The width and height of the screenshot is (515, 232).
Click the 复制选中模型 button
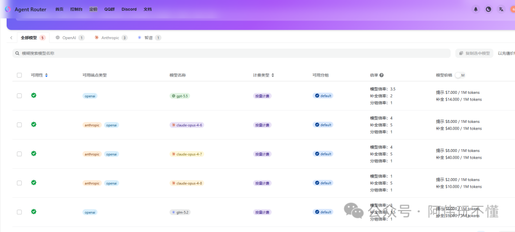[x=474, y=53]
